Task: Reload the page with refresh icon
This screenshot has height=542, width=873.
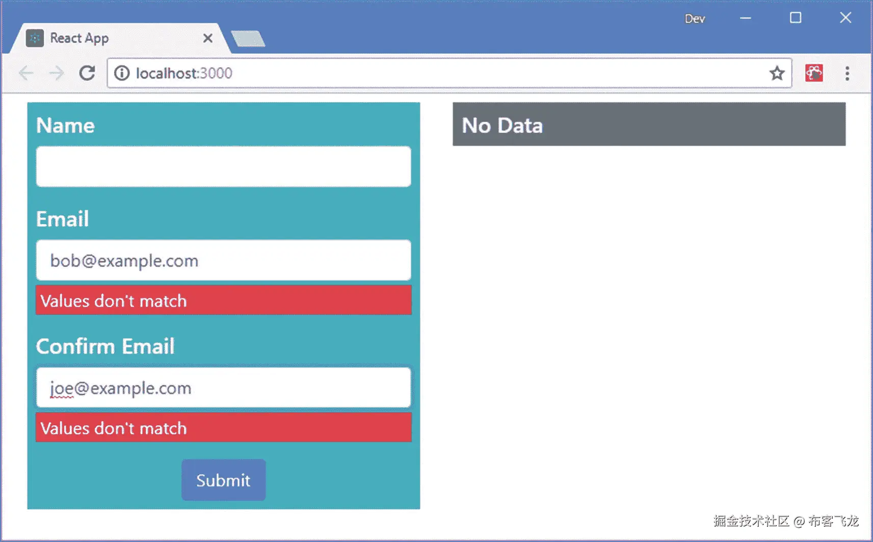Action: click(87, 73)
